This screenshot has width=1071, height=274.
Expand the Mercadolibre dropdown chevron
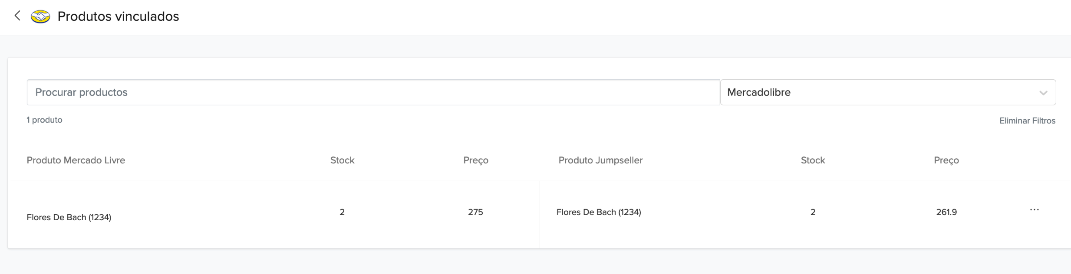pos(1043,93)
